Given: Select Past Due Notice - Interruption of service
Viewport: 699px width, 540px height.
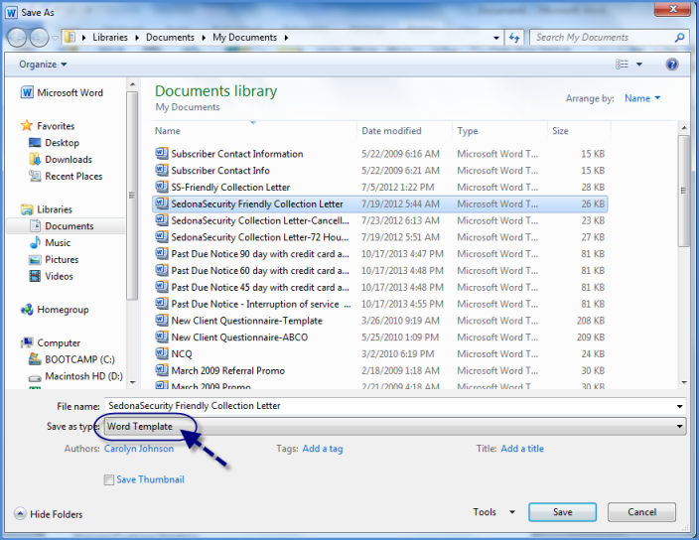Looking at the screenshot, I should click(379, 304).
